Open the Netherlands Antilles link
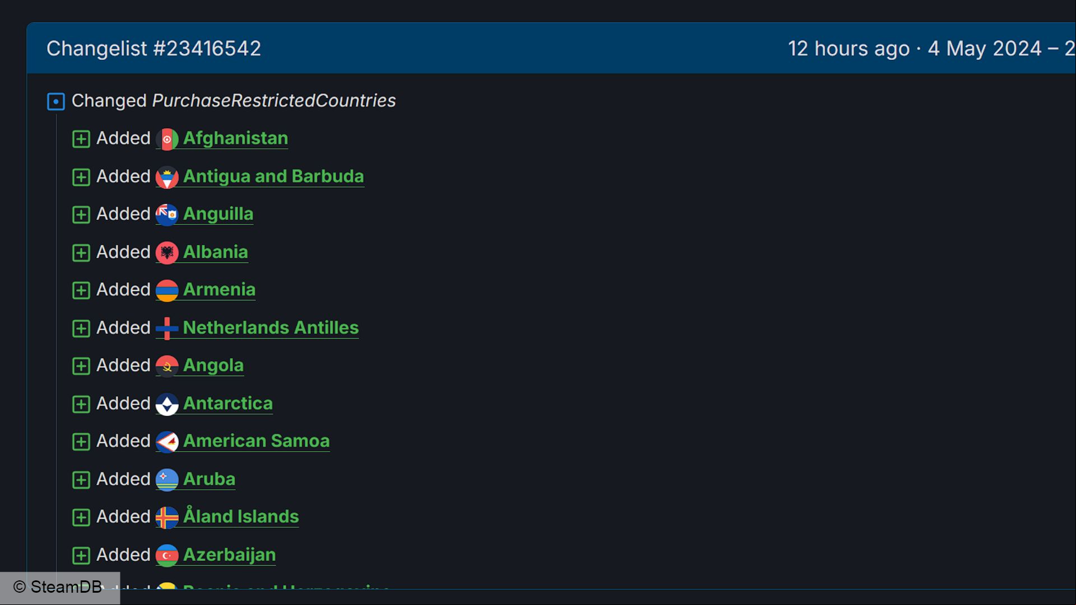 (271, 328)
